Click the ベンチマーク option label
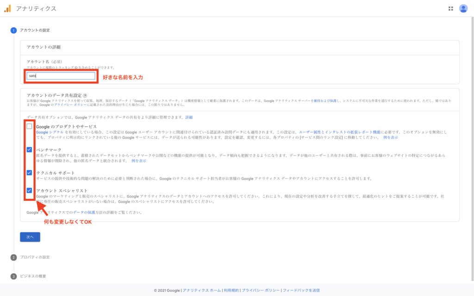This screenshot has height=296, width=474. [x=49, y=150]
